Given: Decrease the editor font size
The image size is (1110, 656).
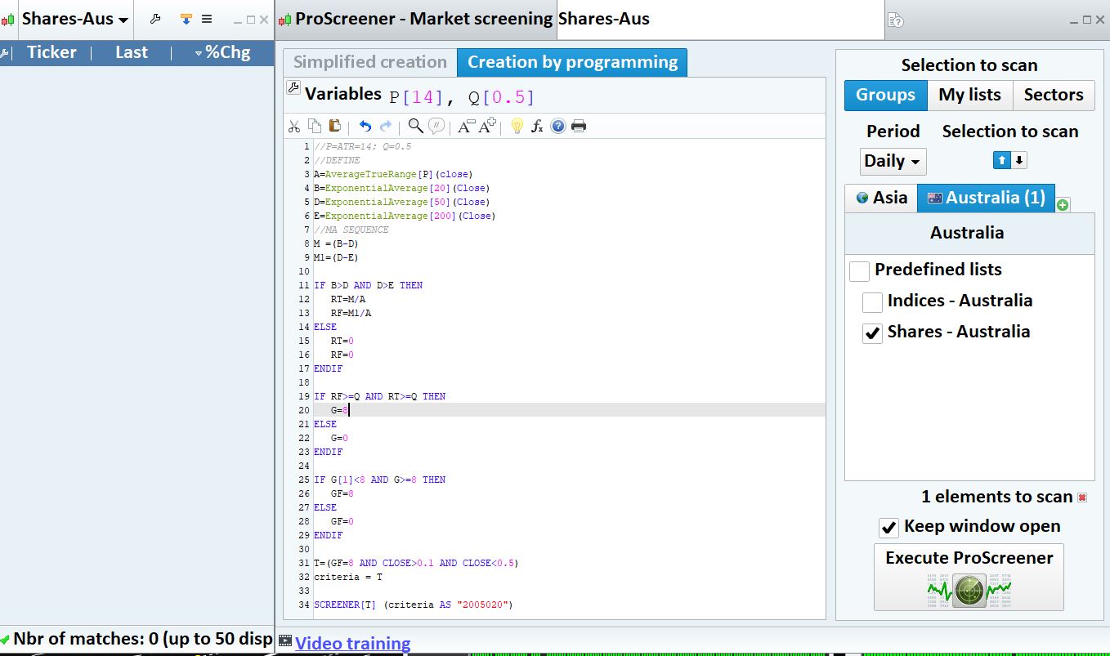Looking at the screenshot, I should point(466,126).
